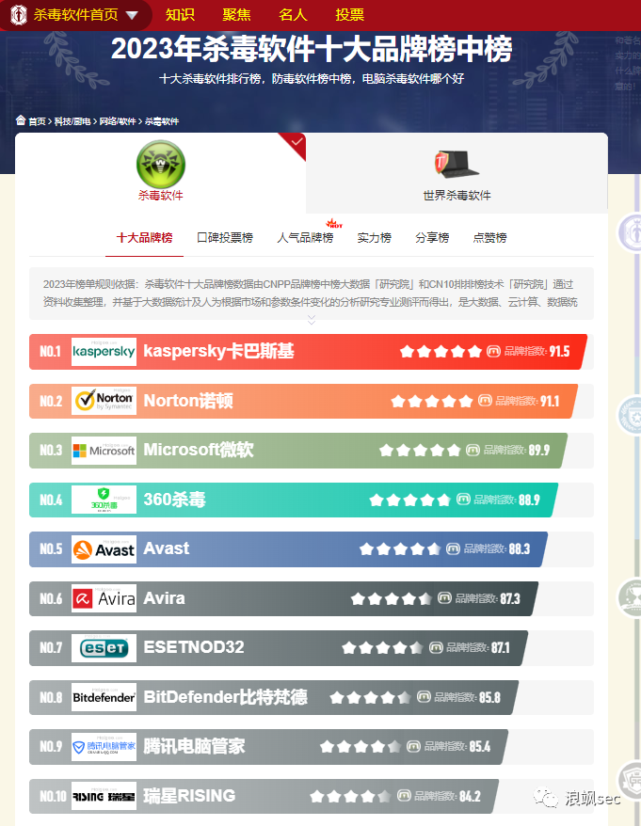Click the Kaspersky logo thumbnail
The height and width of the screenshot is (826, 641).
coord(104,351)
